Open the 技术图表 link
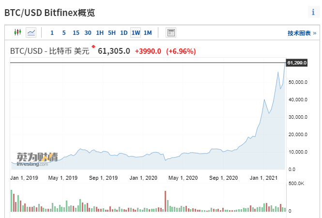The width and height of the screenshot is (322, 218). pyautogui.click(x=302, y=33)
